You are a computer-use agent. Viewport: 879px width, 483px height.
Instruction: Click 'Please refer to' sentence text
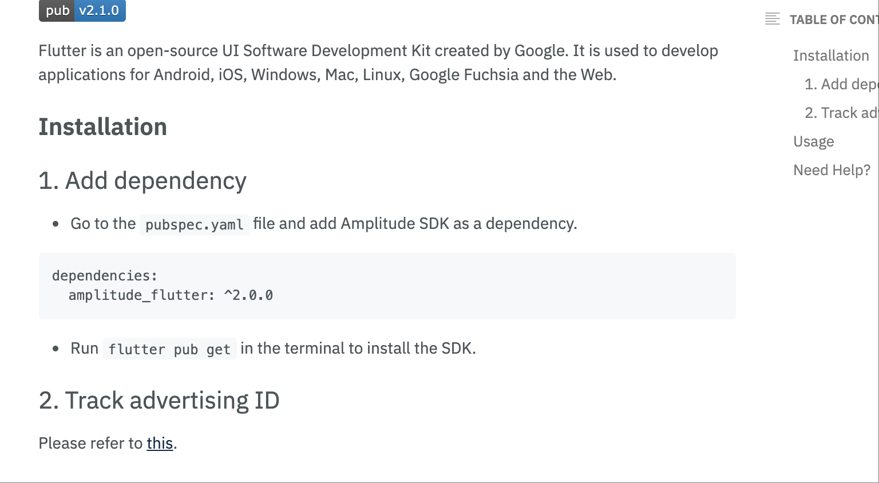(x=90, y=443)
